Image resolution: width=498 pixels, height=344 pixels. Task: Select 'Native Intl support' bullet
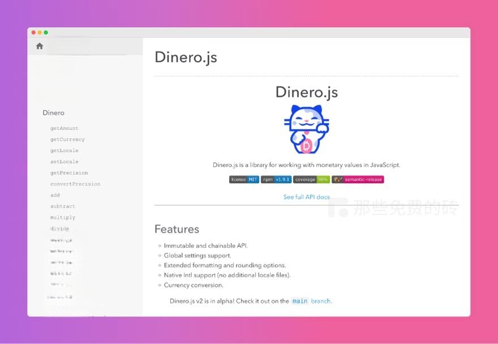click(227, 275)
